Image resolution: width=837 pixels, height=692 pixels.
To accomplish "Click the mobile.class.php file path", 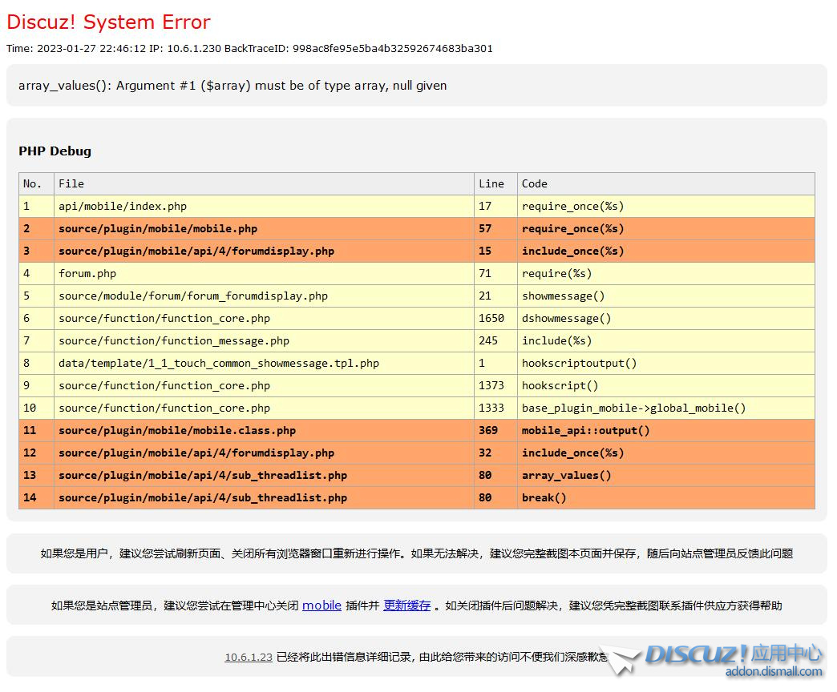I will 177,430.
